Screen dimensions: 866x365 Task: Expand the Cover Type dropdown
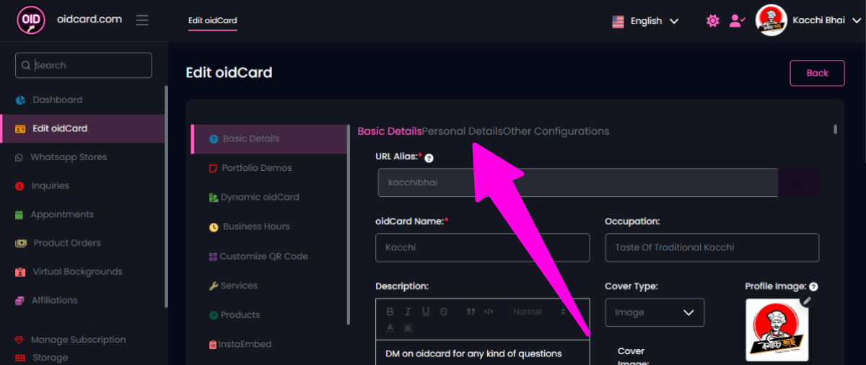[655, 312]
